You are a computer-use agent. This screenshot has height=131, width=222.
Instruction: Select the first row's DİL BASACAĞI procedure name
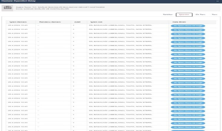(120, 26)
